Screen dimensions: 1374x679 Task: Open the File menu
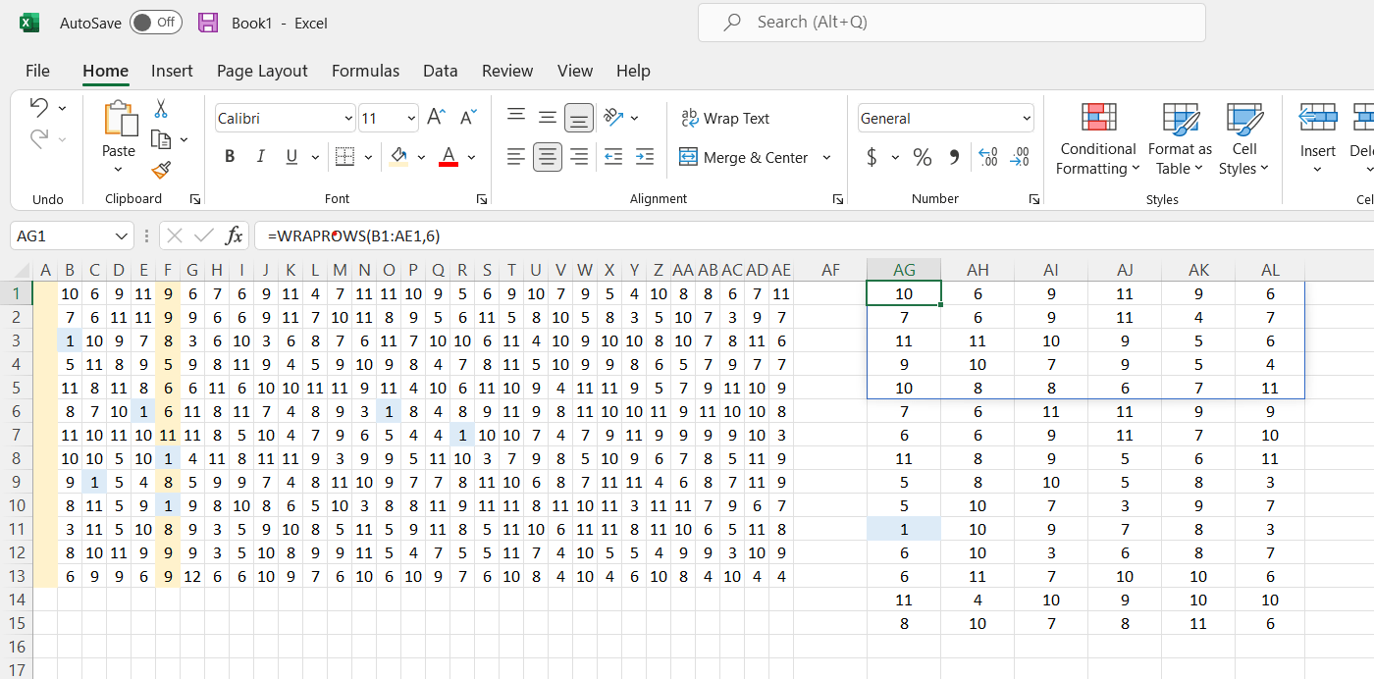[x=37, y=71]
